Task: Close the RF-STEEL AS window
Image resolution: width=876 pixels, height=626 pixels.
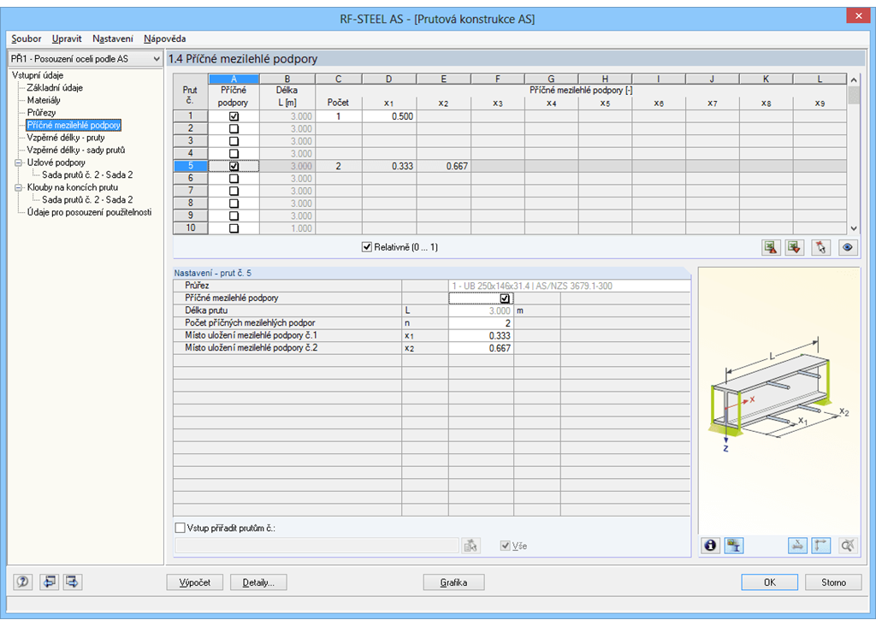Action: (858, 15)
